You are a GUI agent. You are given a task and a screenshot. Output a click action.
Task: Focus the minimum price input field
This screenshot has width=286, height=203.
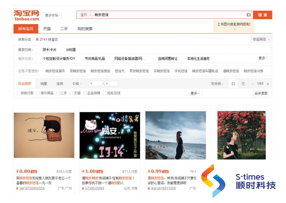point(96,84)
